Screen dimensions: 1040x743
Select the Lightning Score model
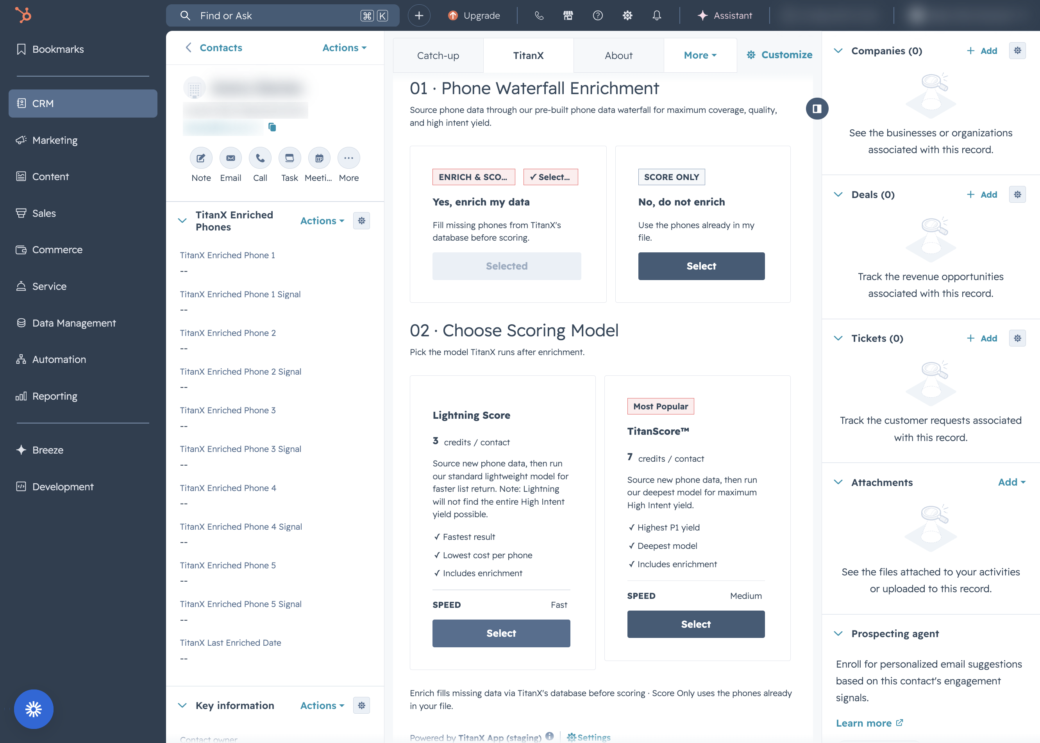click(x=501, y=633)
